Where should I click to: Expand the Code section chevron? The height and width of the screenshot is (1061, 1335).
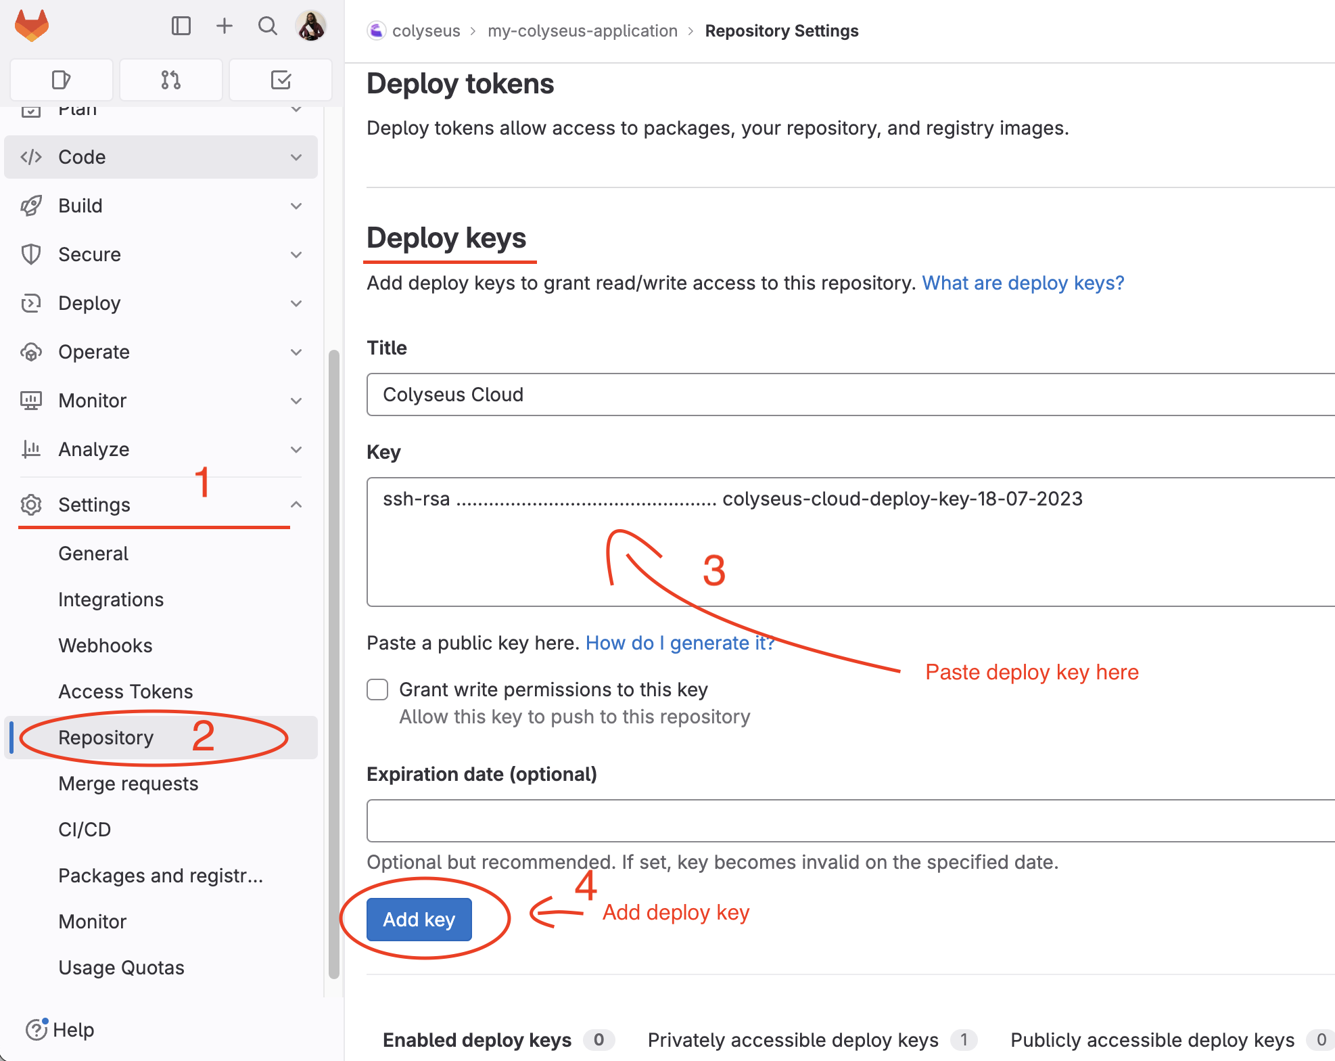coord(296,157)
